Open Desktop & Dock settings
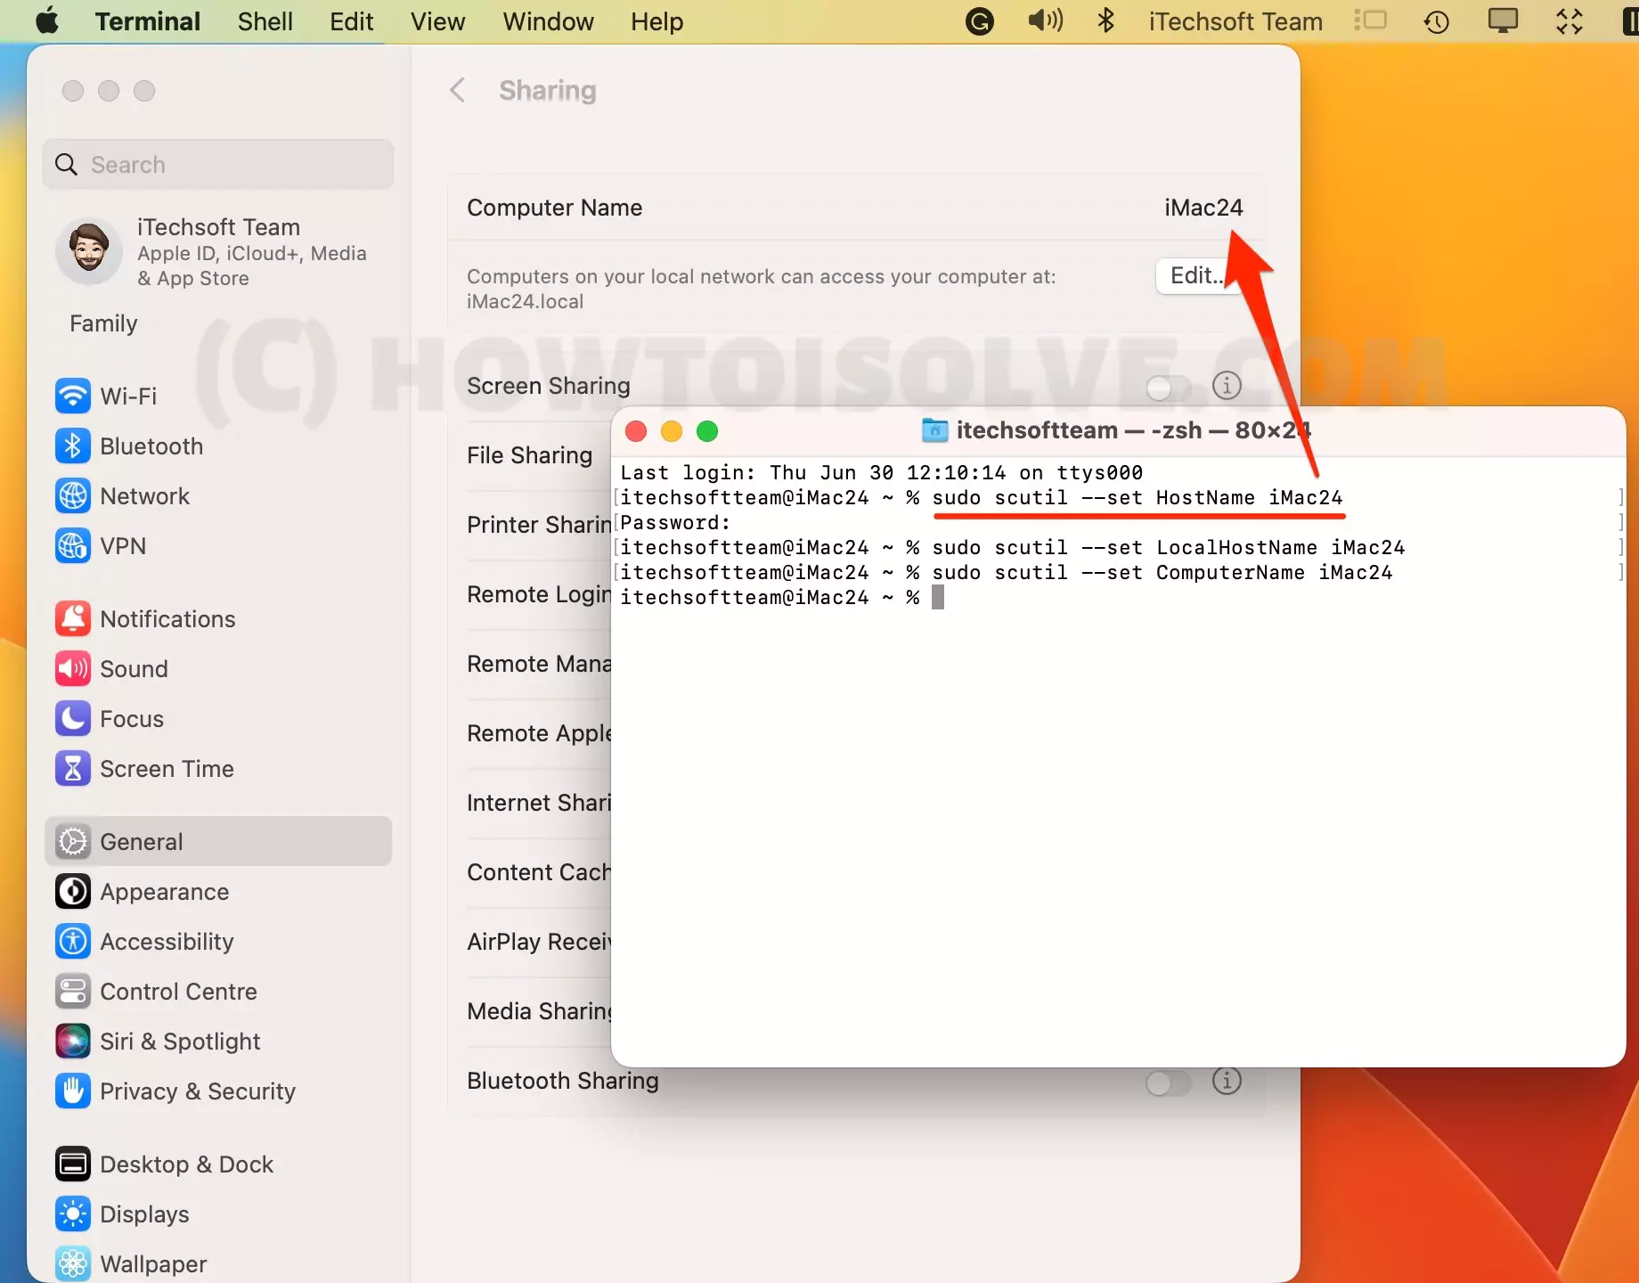This screenshot has height=1283, width=1639. [218, 1164]
